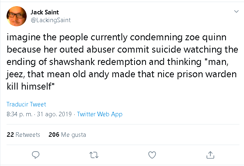
Task: Open the Twitter Web App link
Action: 100,114
